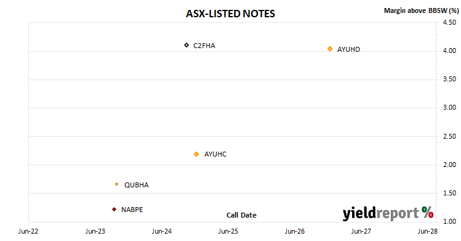Click the ASX-LISTED NOTES chart title
The height and width of the screenshot is (241, 461).
pos(230,14)
